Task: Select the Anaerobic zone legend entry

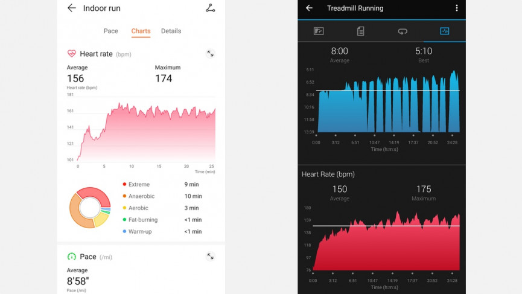Action: tap(141, 196)
